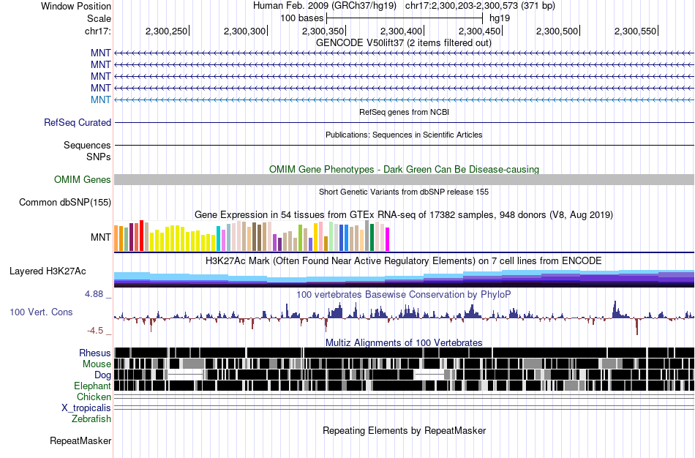Open 100 vertebrates Basewise Conservation by PhyloP title
The image size is (695, 458).
click(x=404, y=295)
